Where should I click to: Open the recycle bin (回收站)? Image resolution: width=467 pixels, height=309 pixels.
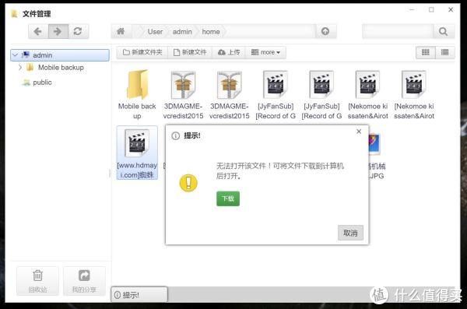(37, 281)
